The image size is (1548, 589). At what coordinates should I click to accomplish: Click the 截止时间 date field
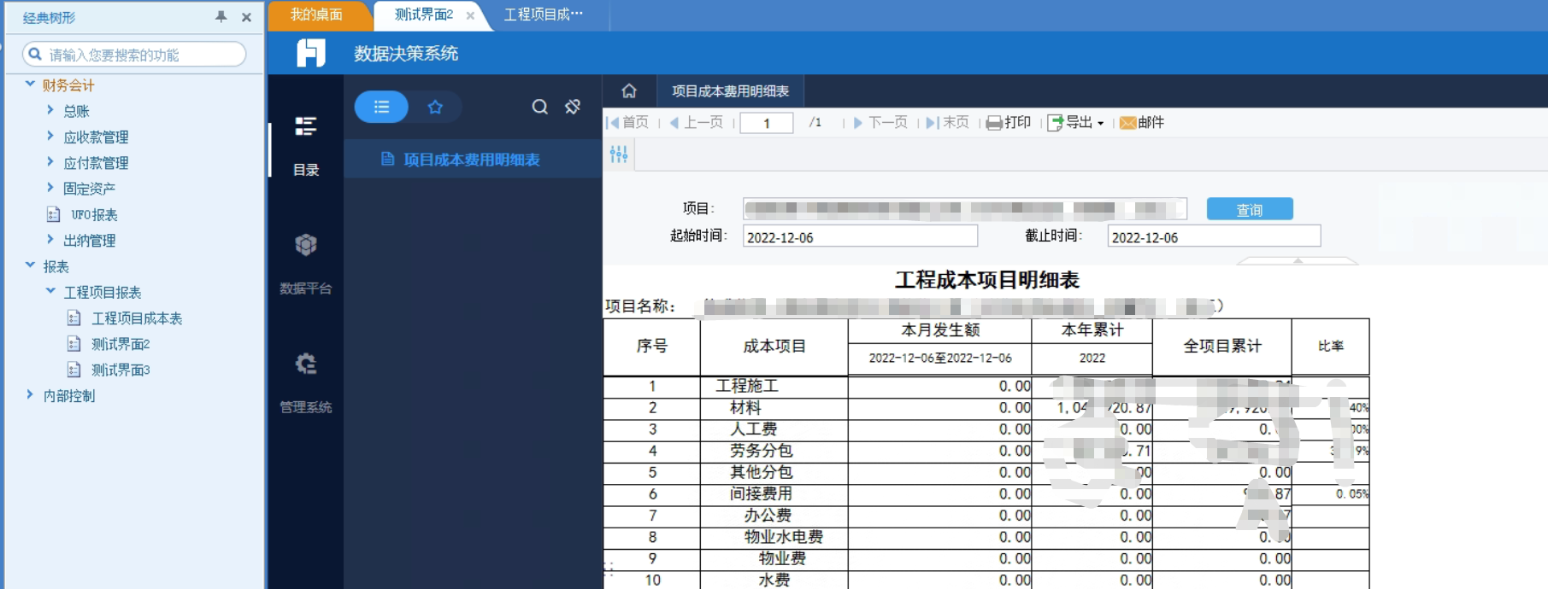(1214, 236)
